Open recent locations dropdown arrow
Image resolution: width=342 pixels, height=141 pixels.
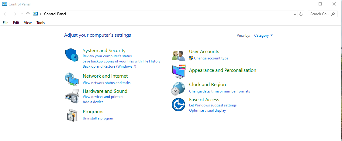pyautogui.click(x=21, y=14)
